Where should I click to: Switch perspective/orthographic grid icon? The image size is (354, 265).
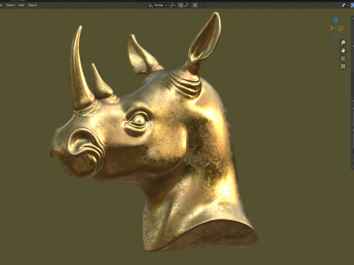click(x=343, y=66)
